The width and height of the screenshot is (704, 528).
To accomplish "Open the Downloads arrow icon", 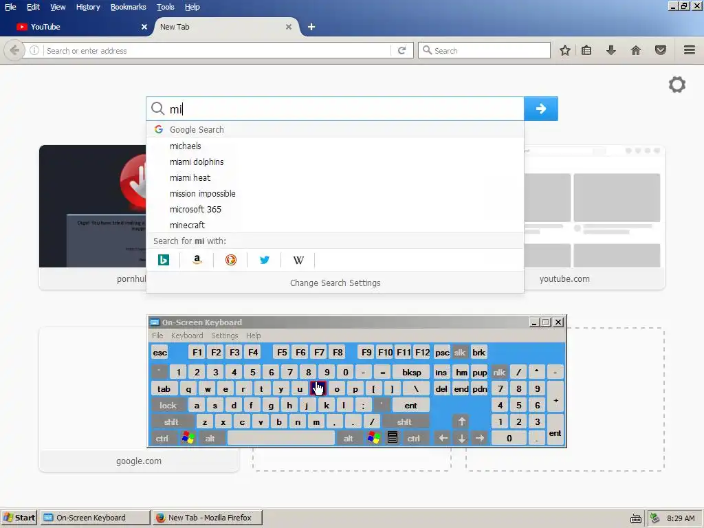I will point(611,50).
